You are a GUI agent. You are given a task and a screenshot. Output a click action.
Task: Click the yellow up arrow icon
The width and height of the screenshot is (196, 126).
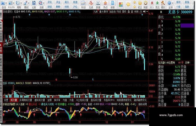pyautogui.click(x=135, y=2)
